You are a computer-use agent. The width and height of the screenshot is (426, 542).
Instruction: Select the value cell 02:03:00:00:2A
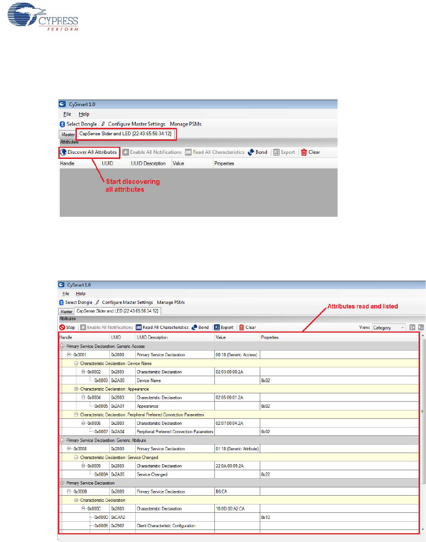237,372
